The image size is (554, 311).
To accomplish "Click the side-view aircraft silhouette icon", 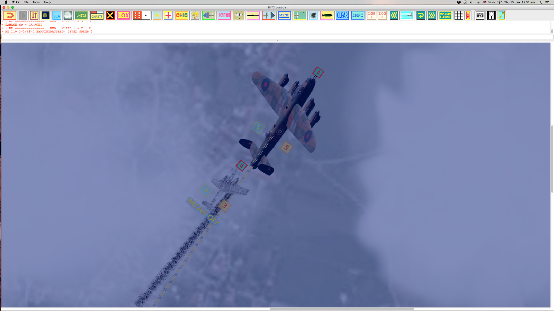I will click(x=253, y=16).
